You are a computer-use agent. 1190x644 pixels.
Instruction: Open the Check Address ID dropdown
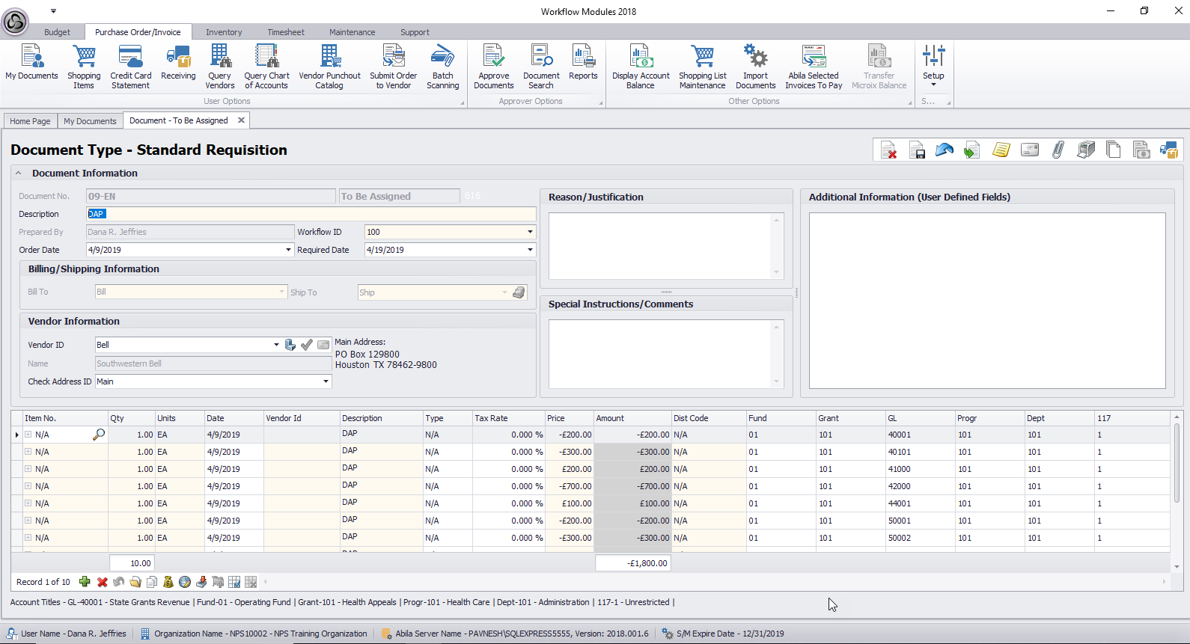click(x=326, y=381)
